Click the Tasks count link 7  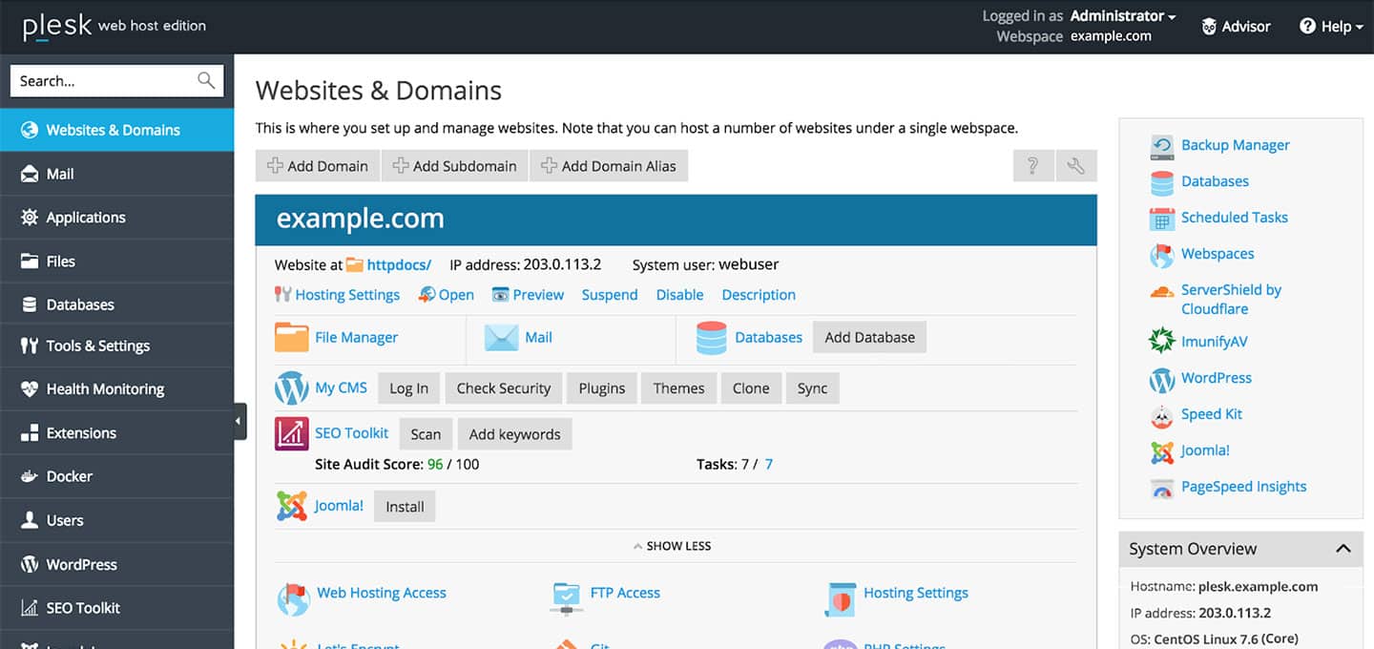coord(768,465)
